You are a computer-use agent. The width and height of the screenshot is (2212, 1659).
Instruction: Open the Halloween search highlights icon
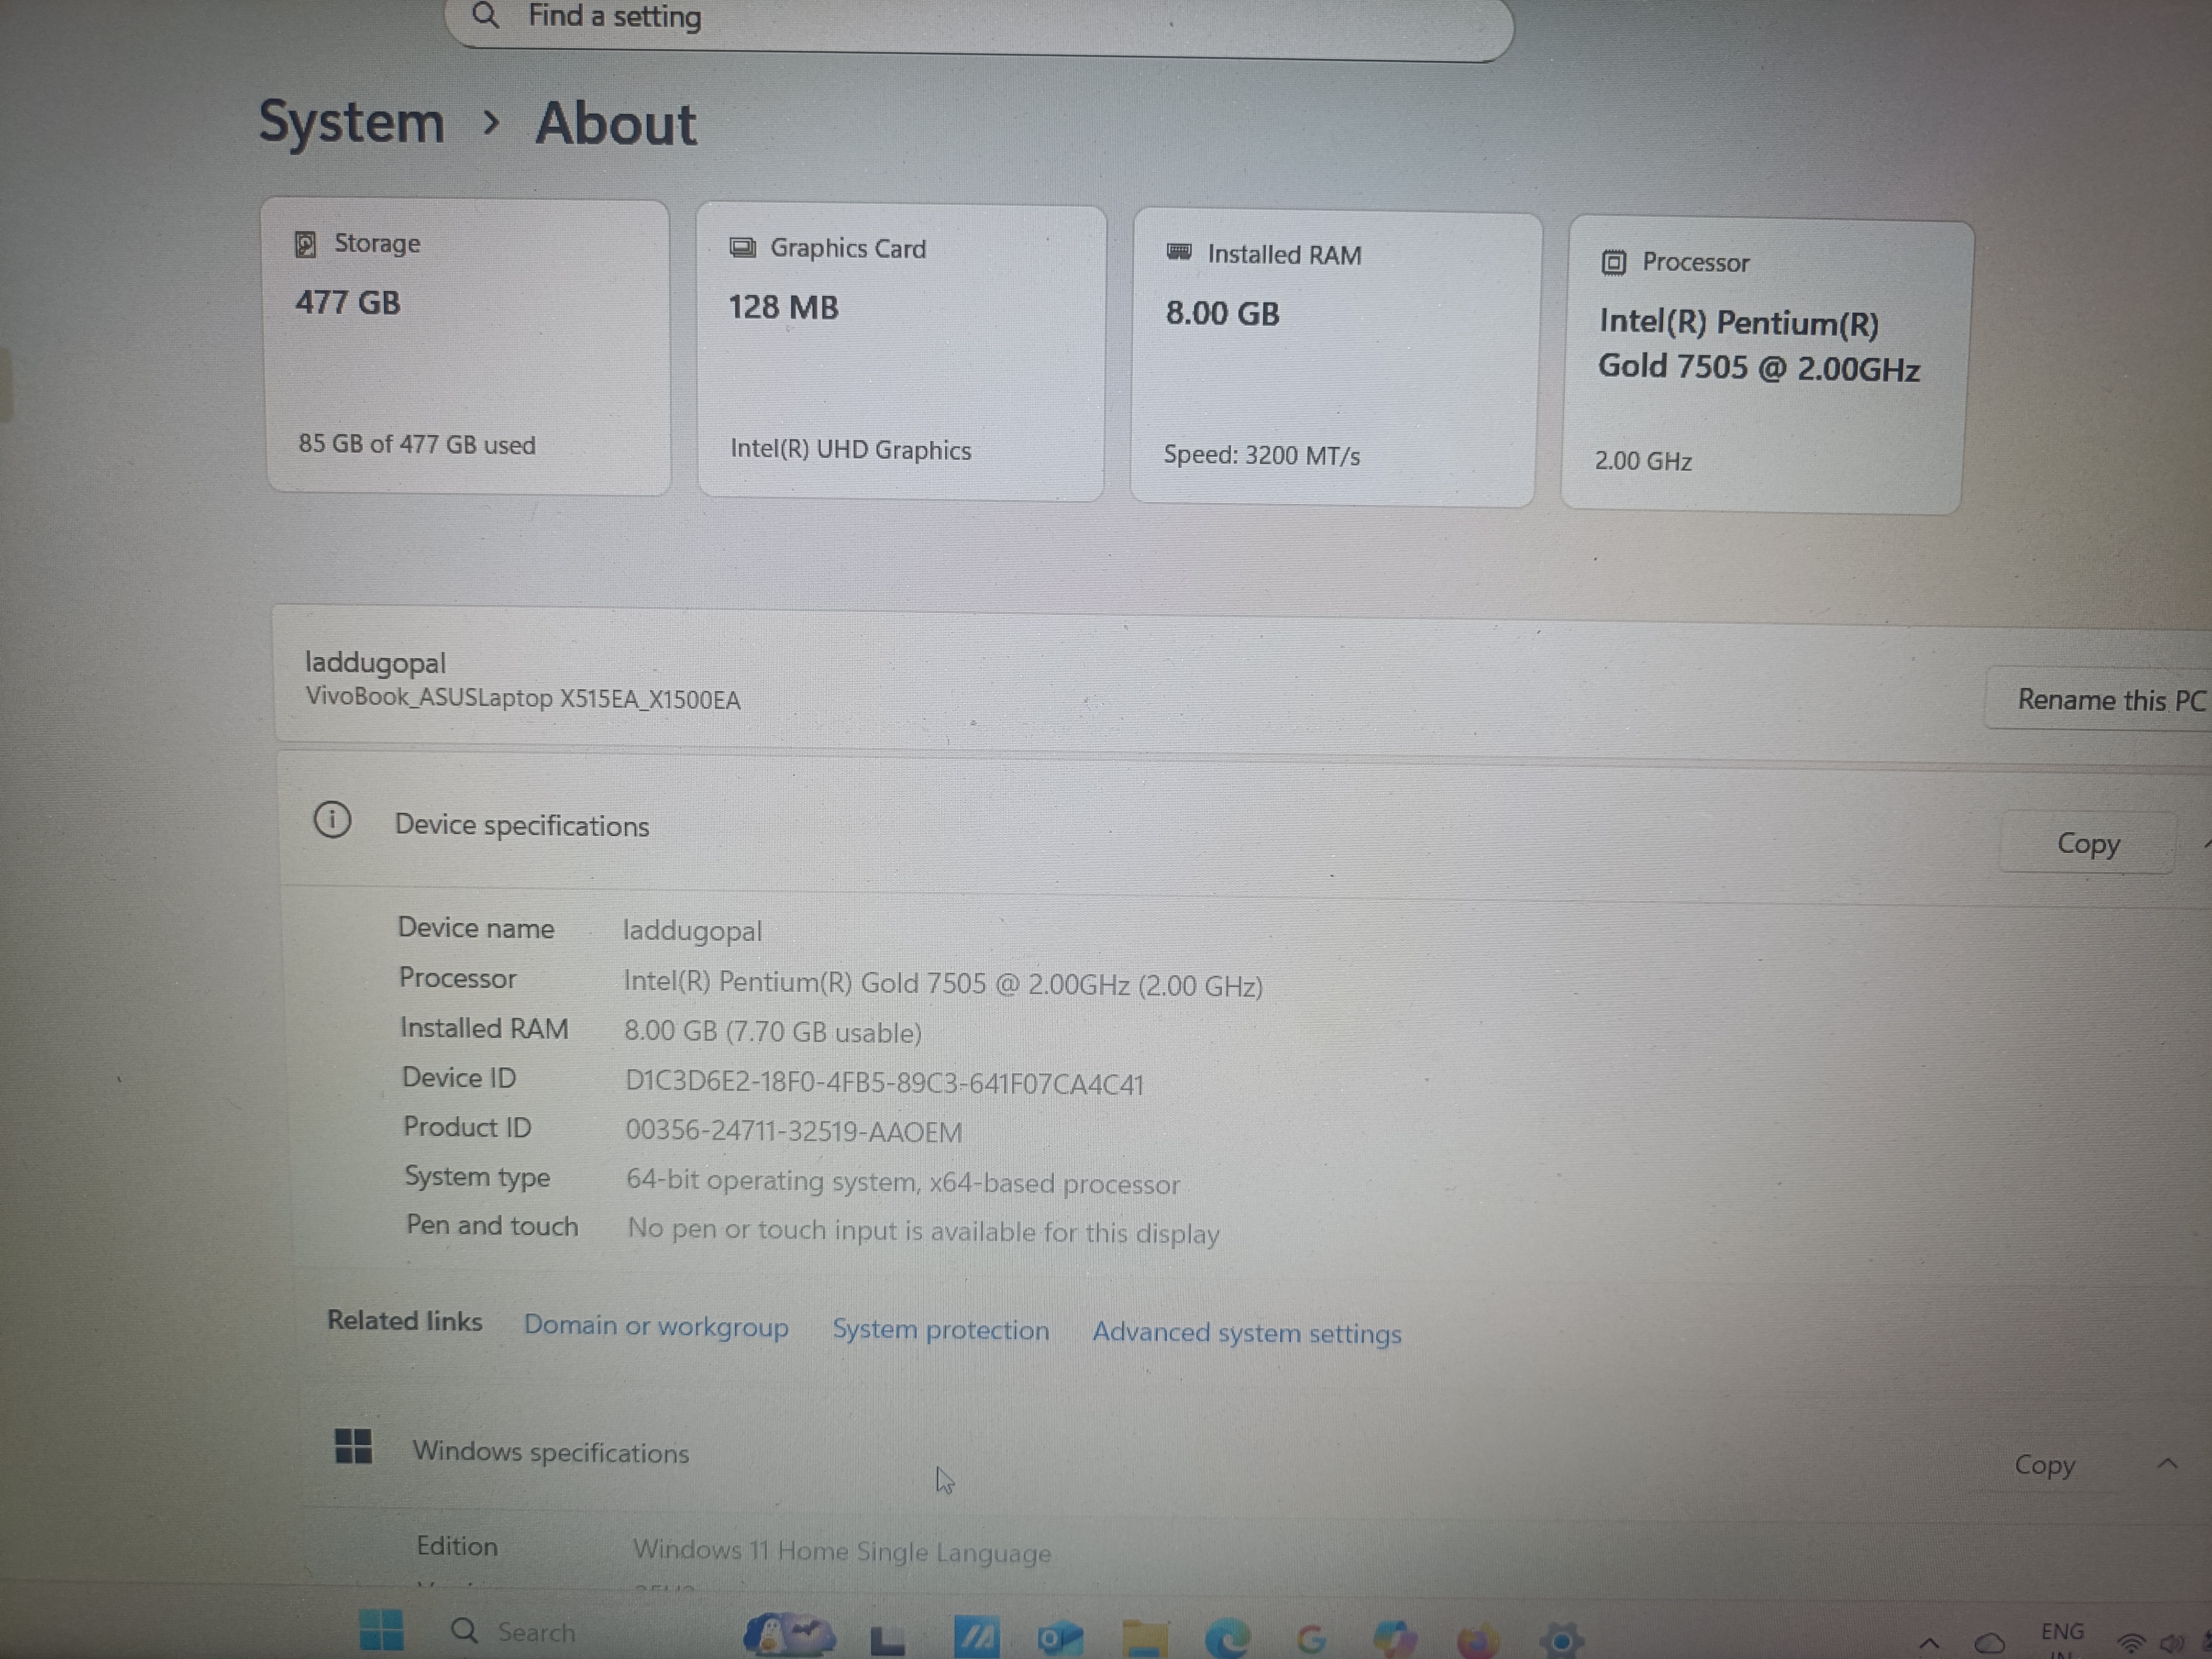(x=789, y=1636)
